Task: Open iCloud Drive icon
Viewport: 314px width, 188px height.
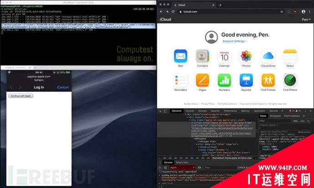Action: point(268,56)
